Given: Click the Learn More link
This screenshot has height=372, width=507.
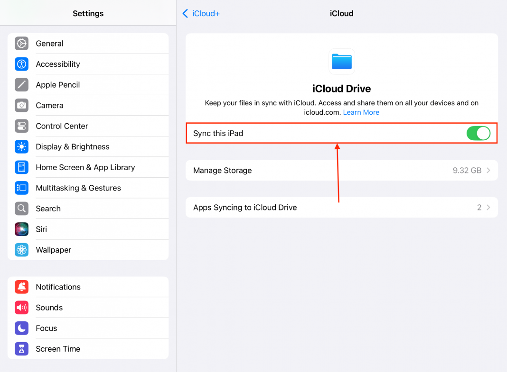Looking at the screenshot, I should 361,112.
